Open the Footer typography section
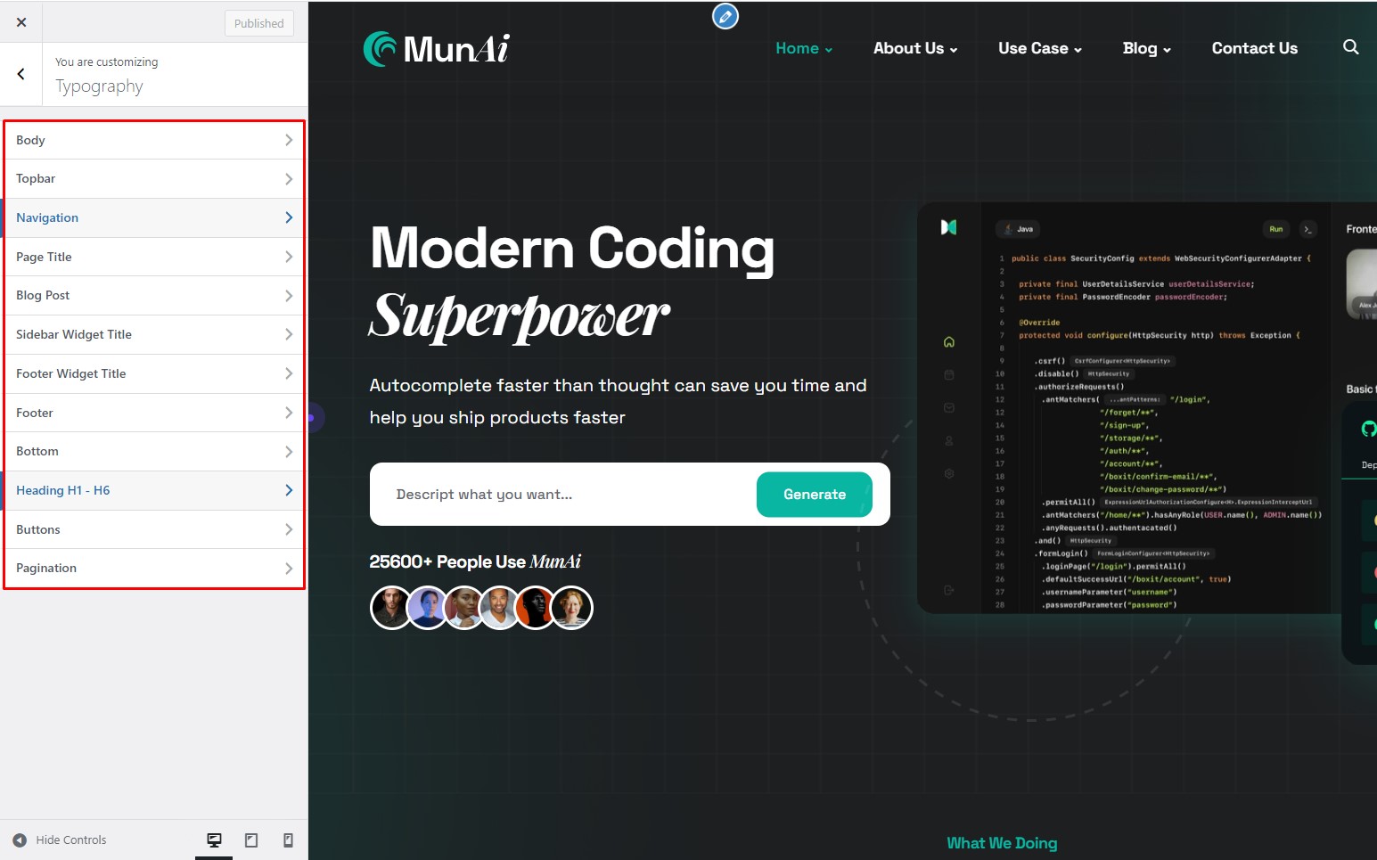Screen dimensions: 1377x860 (x=154, y=413)
